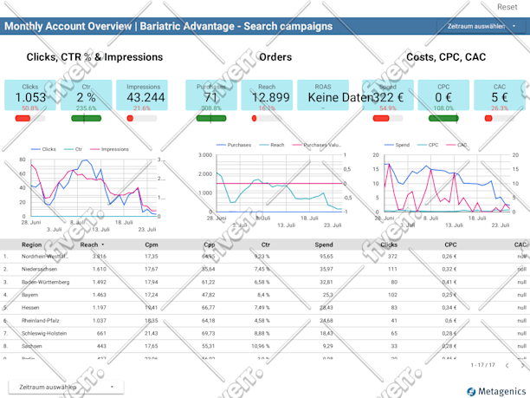Click the progress bar under Spend scorecard
The image size is (530, 398).
(388, 118)
